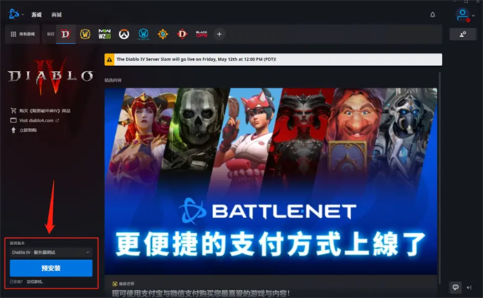This screenshot has width=483, height=298.
Task: Open the Battle.net payment methods banner
Action: click(x=270, y=181)
